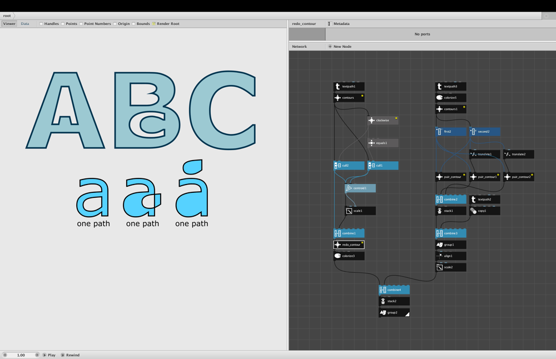The image size is (556, 359).
Task: Switch to the Viewer tab
Action: click(9, 24)
